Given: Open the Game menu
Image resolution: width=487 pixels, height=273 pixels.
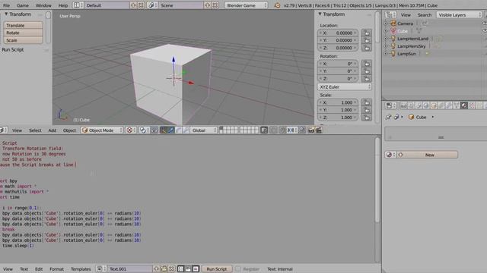Looking at the screenshot, I should coord(23,5).
